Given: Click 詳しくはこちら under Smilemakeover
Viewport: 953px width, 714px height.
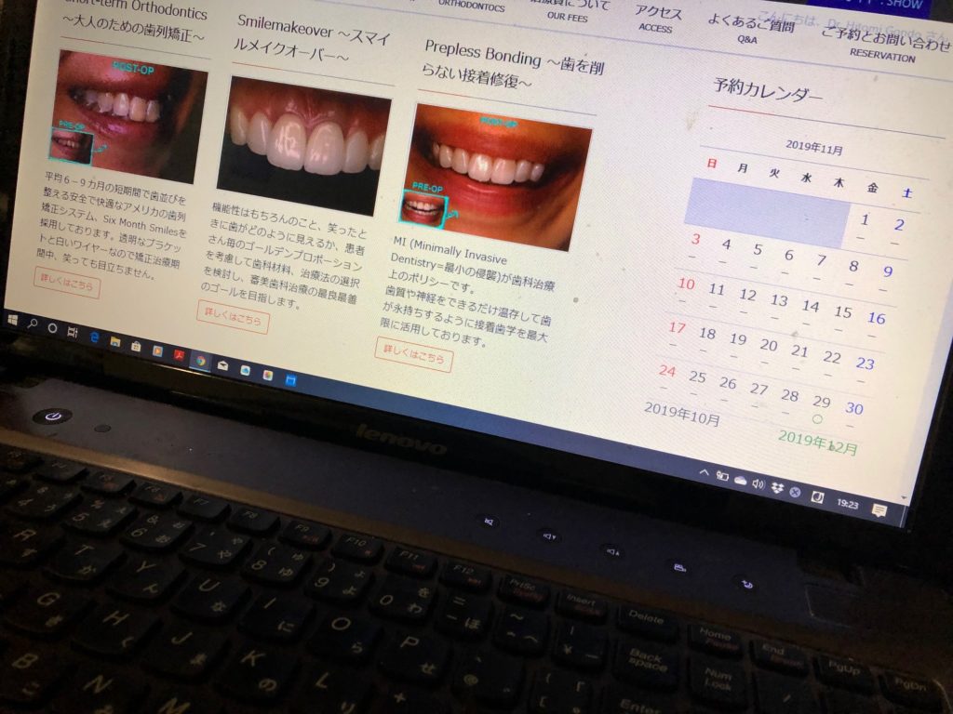Looking at the screenshot, I should (233, 317).
